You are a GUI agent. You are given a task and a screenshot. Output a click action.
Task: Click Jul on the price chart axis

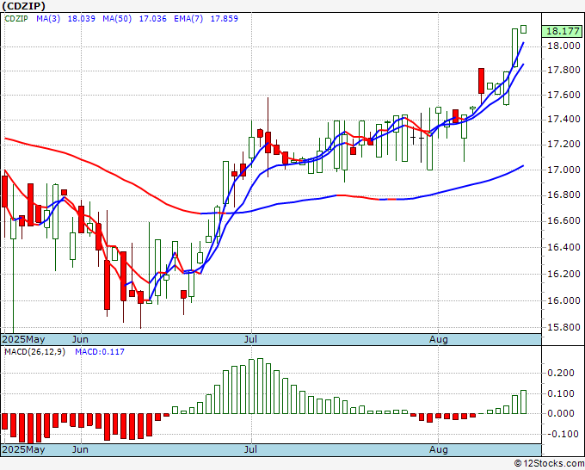[250, 339]
